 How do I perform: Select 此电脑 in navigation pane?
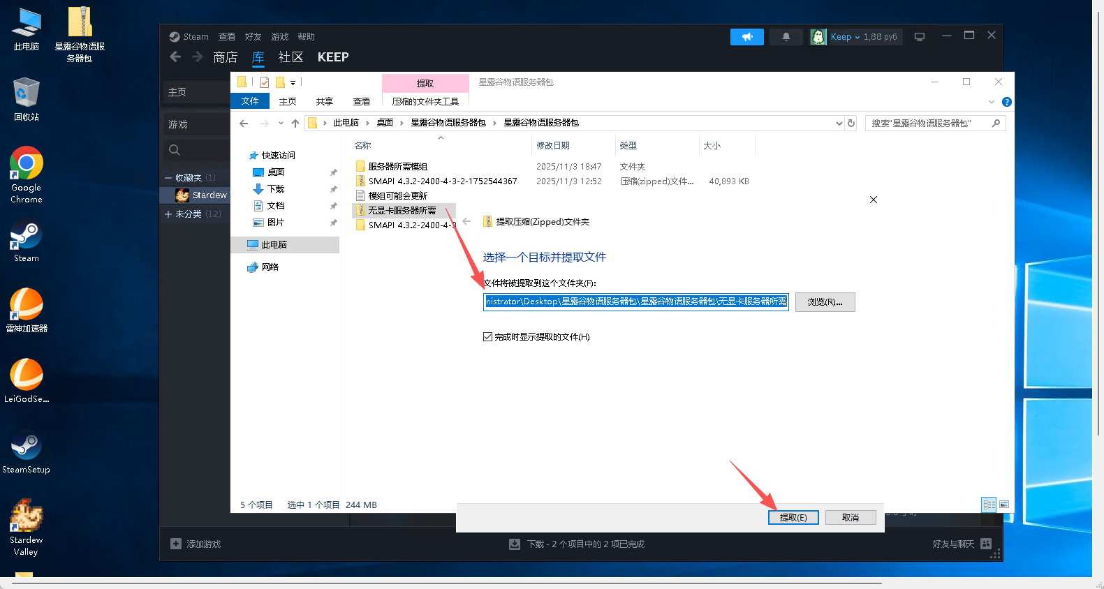pos(274,245)
